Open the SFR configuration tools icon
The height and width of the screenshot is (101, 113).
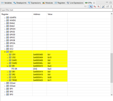103,6
